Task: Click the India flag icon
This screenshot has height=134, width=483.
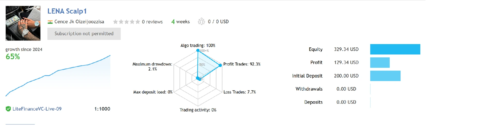Action: pyautogui.click(x=50, y=22)
